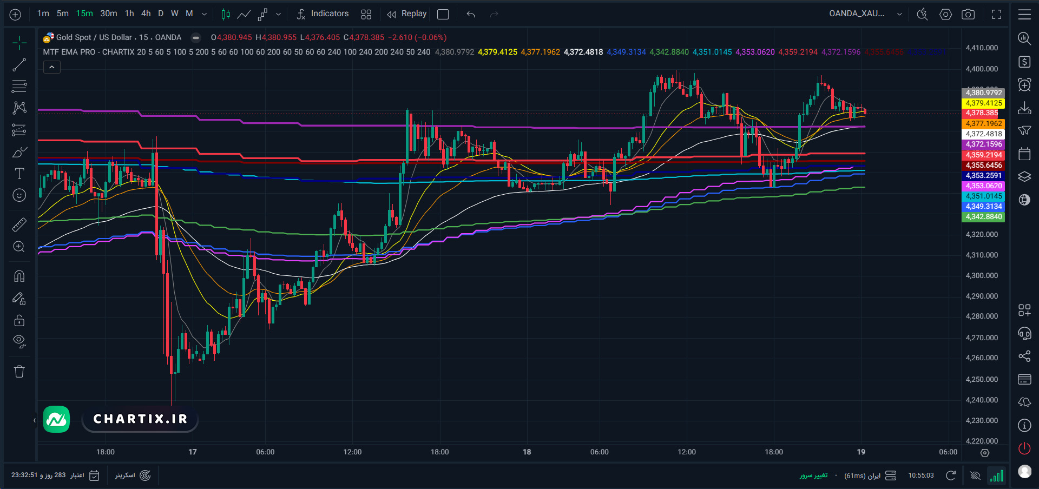Screen dimensions: 1039x489
Task: Select the text annotation tool
Action: 19,174
